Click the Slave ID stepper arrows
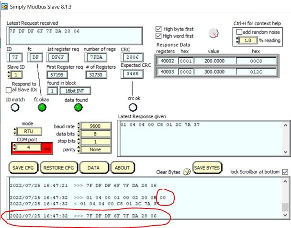291x228 pixels. [x=9, y=74]
